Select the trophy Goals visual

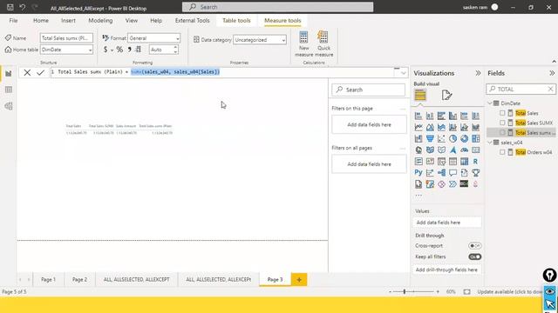pyautogui.click(x=475, y=173)
